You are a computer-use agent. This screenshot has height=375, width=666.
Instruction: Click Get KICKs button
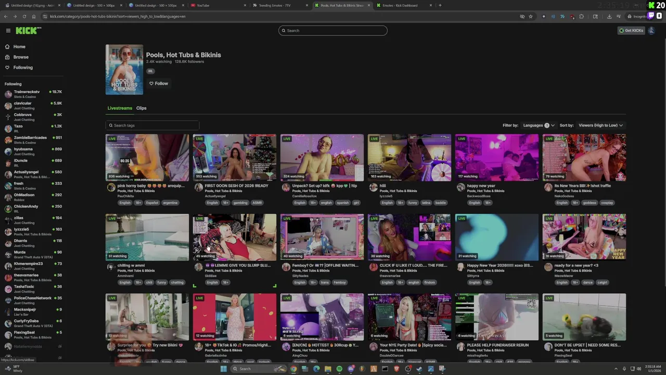pos(631,31)
